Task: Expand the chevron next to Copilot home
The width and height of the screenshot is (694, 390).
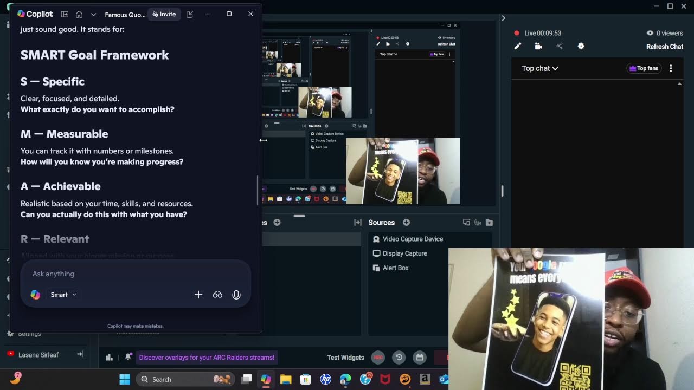Action: pyautogui.click(x=93, y=14)
